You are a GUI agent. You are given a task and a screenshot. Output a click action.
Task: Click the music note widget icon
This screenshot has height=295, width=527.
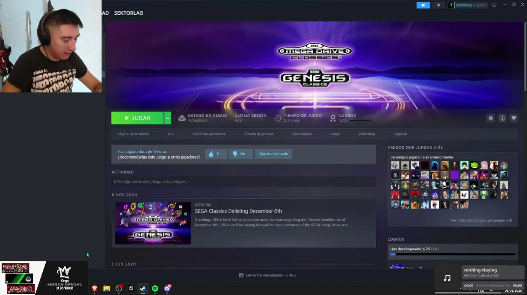447,279
